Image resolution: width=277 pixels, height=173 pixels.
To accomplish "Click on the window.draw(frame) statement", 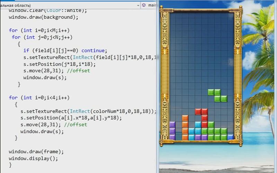I will point(36,152).
